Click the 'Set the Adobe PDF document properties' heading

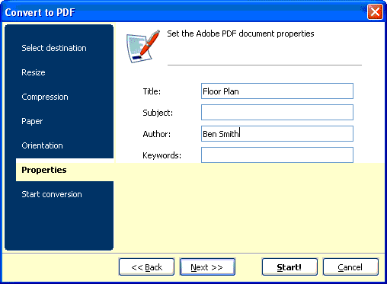click(x=241, y=34)
